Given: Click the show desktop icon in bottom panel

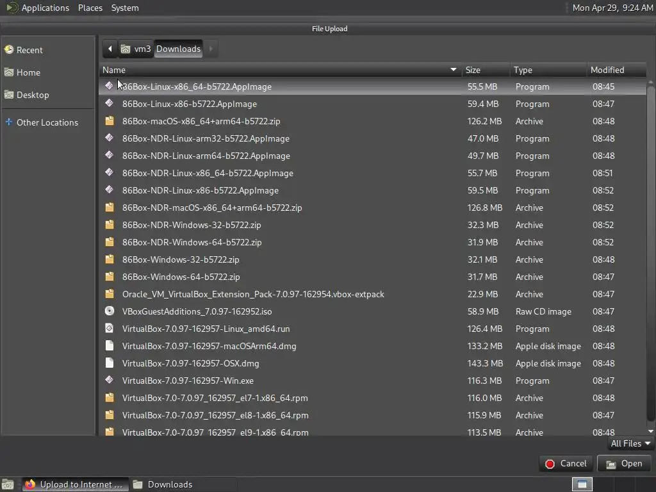Looking at the screenshot, I should tap(8, 484).
